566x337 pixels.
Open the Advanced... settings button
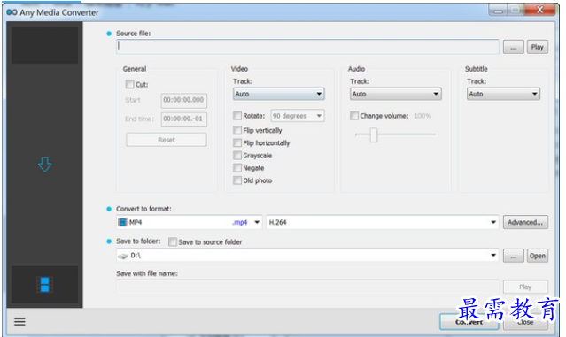point(525,222)
